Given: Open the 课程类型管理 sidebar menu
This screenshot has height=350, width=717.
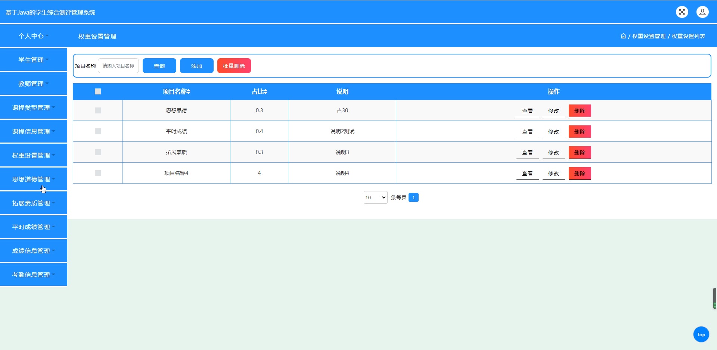Looking at the screenshot, I should (x=34, y=107).
